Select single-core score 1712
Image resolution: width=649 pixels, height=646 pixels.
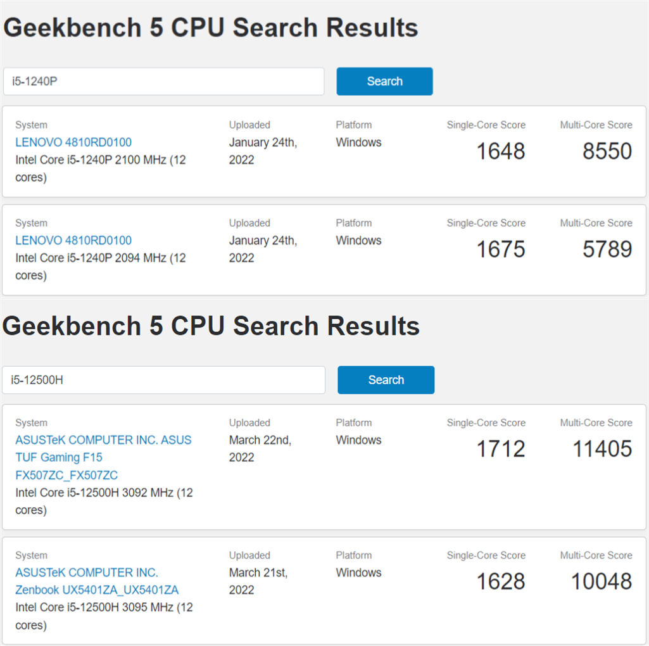click(x=501, y=449)
